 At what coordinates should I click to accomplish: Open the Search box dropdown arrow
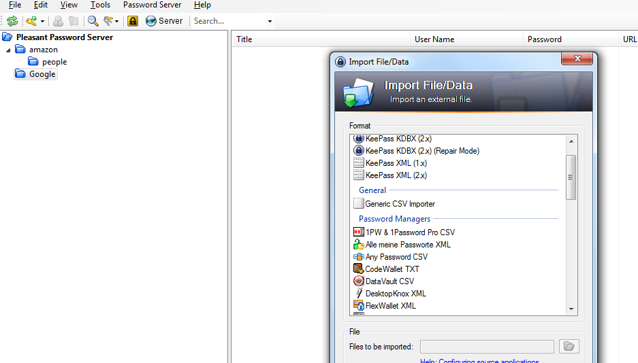coord(270,21)
